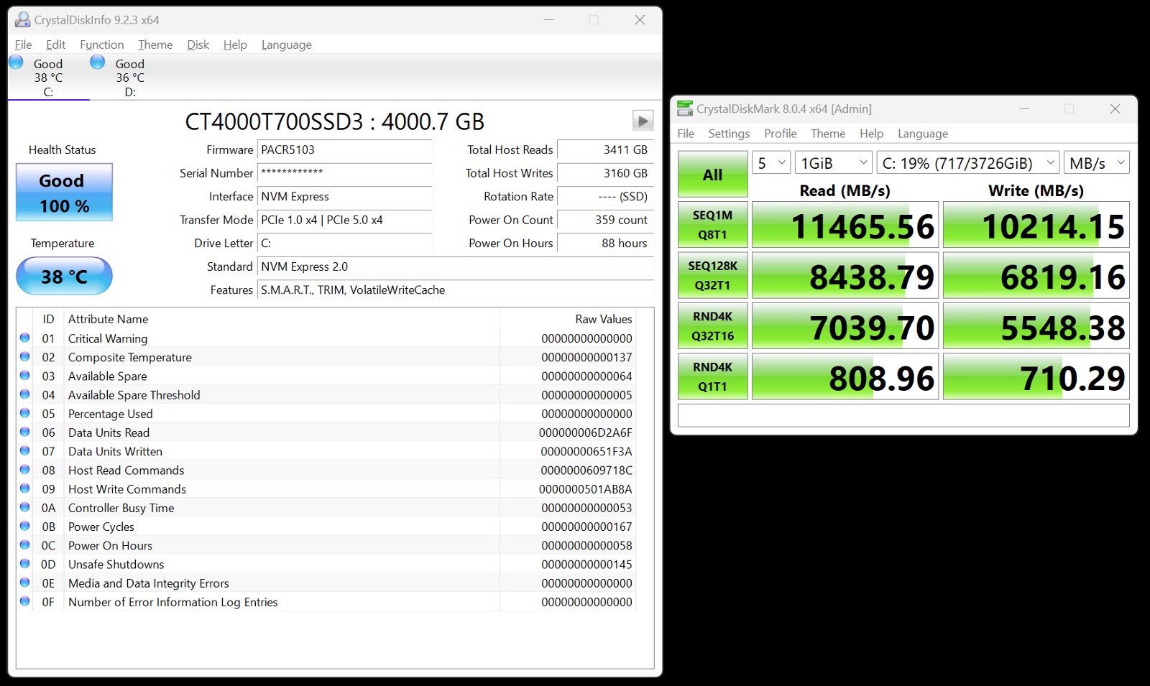Click status orb for Percentage Used row
The width and height of the screenshot is (1150, 686).
point(25,413)
